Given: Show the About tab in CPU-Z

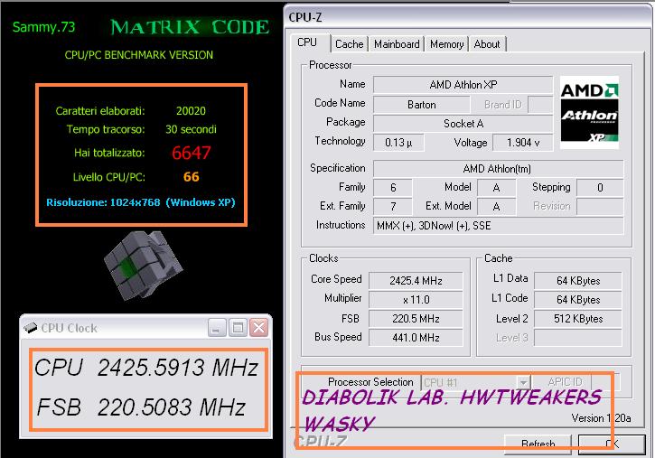Looking at the screenshot, I should (487, 44).
